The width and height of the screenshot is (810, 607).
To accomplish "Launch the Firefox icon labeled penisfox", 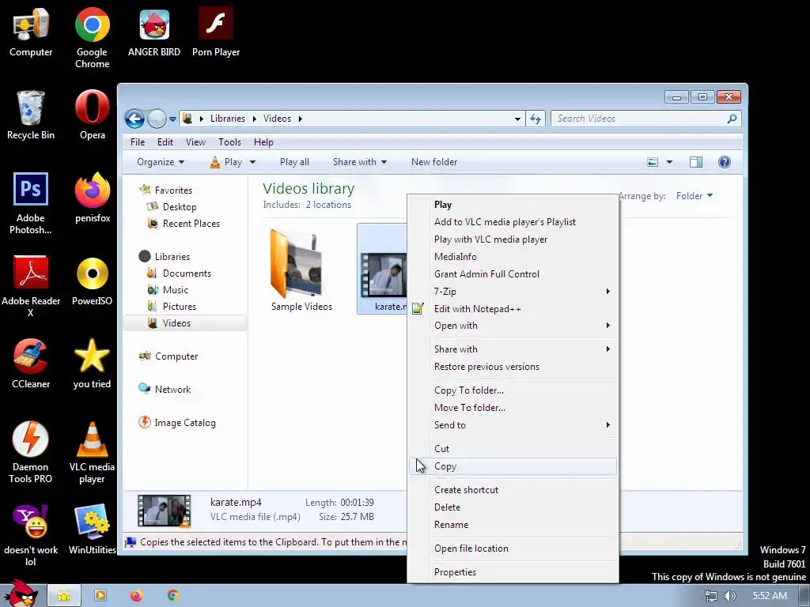I will point(92,198).
